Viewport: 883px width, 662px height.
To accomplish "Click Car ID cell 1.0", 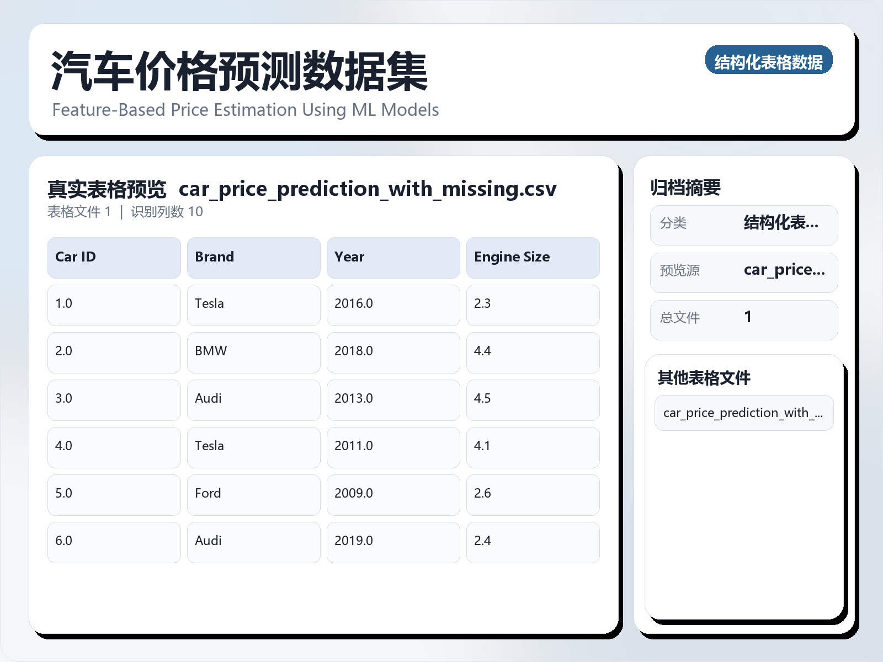I will click(x=114, y=305).
